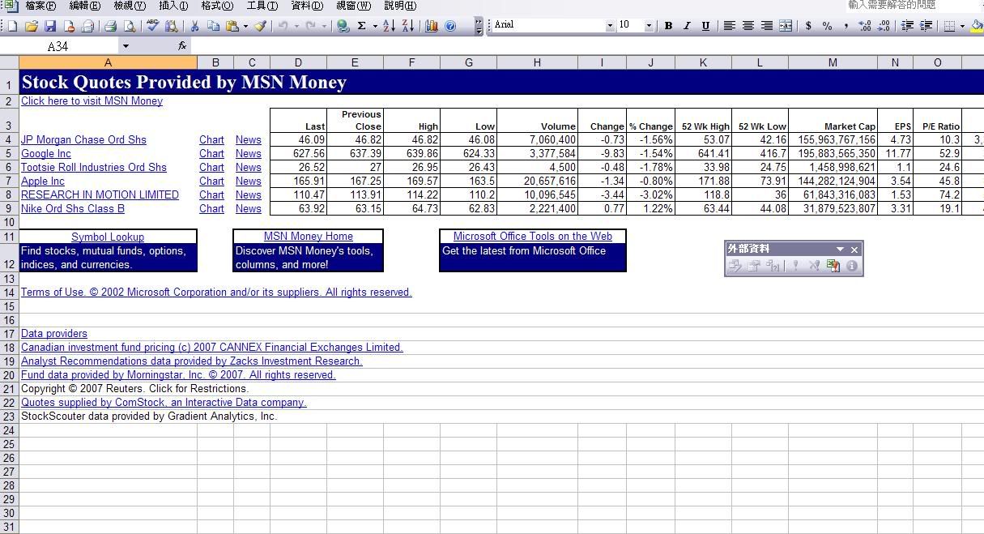
Task: Click 'Click here to visit MSN Money' link
Action: pyautogui.click(x=92, y=101)
